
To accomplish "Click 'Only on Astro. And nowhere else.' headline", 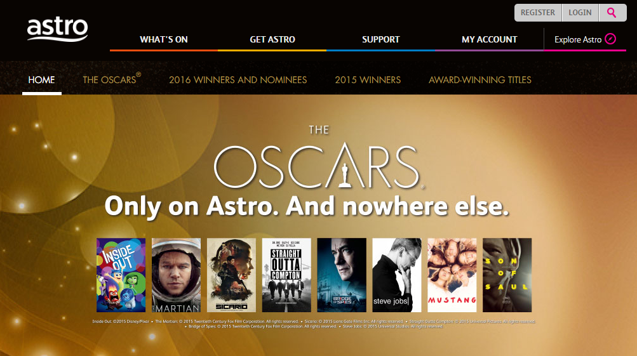I will (x=307, y=206).
